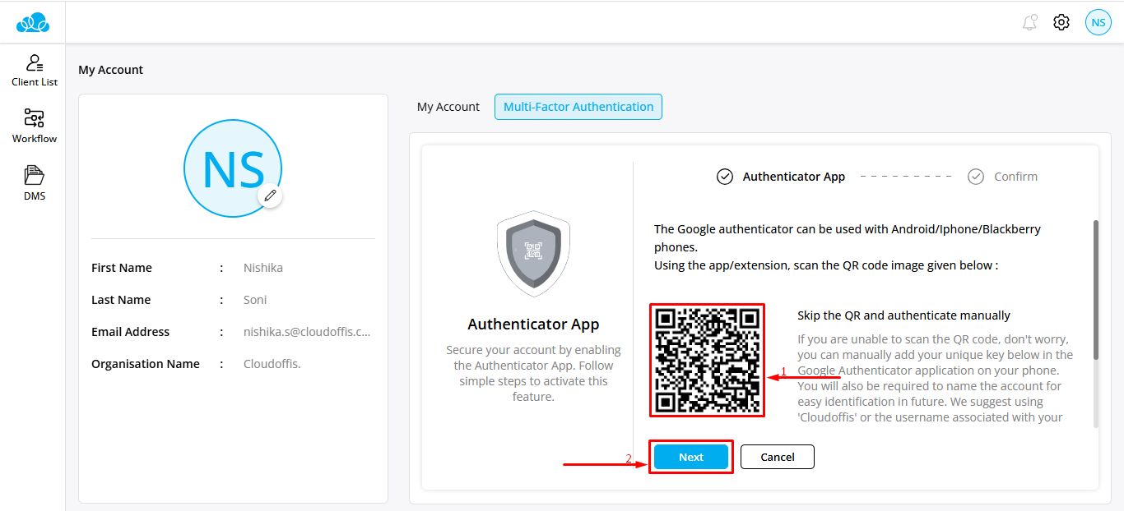Image resolution: width=1124 pixels, height=511 pixels.
Task: Click the 'Organisation Name' field label
Action: click(x=146, y=364)
